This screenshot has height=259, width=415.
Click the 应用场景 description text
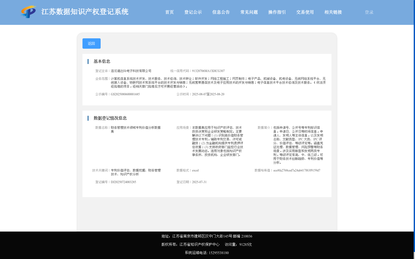click(x=218, y=141)
